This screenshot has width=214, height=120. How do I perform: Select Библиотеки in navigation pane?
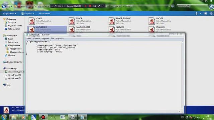click(x=10, y=36)
